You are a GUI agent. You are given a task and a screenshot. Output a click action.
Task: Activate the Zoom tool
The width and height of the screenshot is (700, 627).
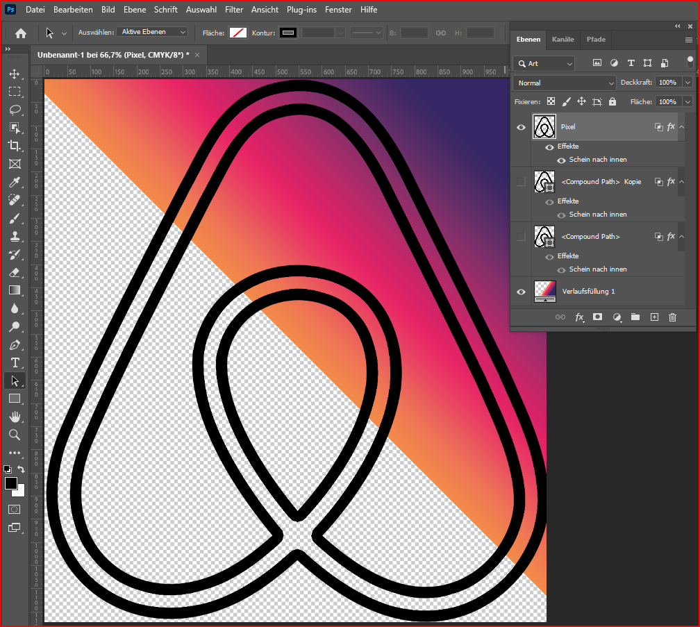point(15,435)
